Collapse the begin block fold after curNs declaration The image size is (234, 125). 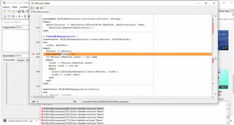click(x=42, y=48)
